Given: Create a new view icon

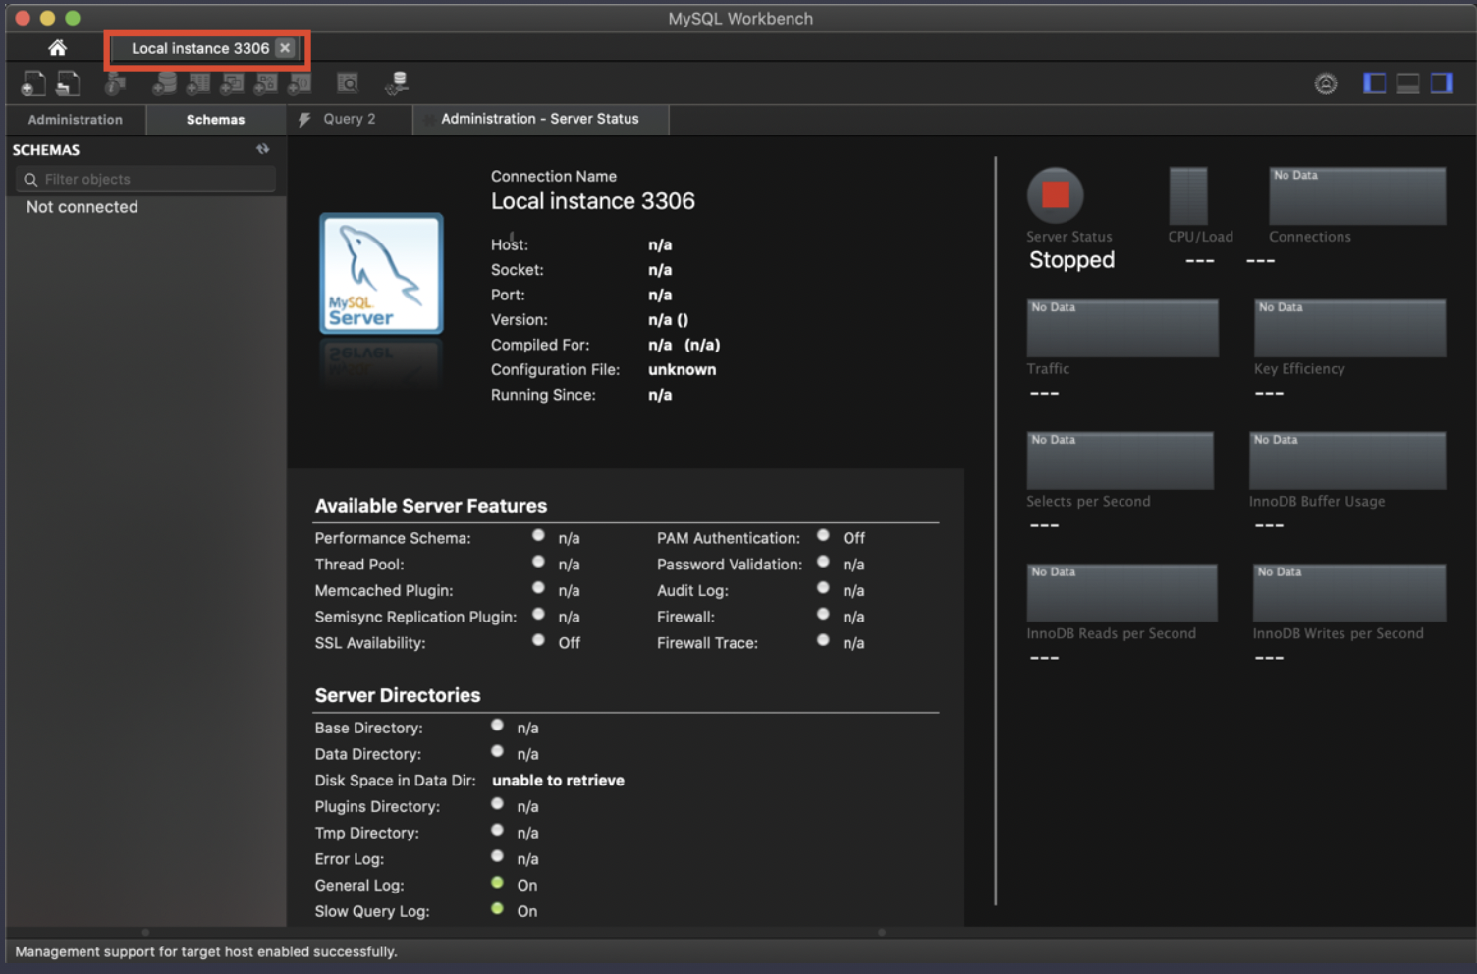Looking at the screenshot, I should [x=232, y=83].
